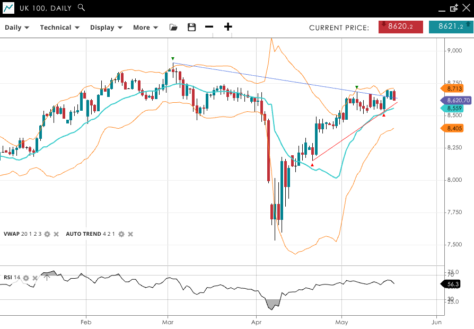474x329 pixels.
Task: Expand the Daily timeframe dropdown
Action: point(17,28)
